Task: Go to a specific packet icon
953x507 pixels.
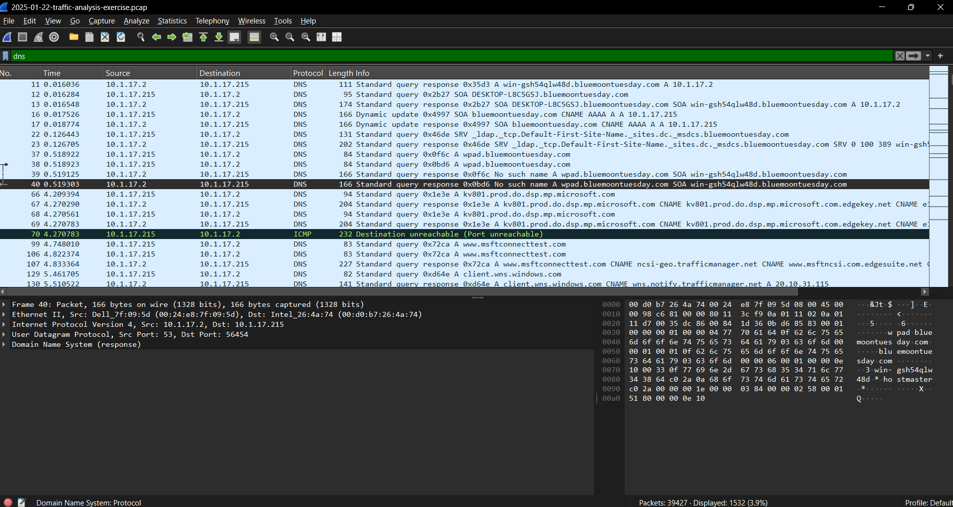Action: [188, 37]
